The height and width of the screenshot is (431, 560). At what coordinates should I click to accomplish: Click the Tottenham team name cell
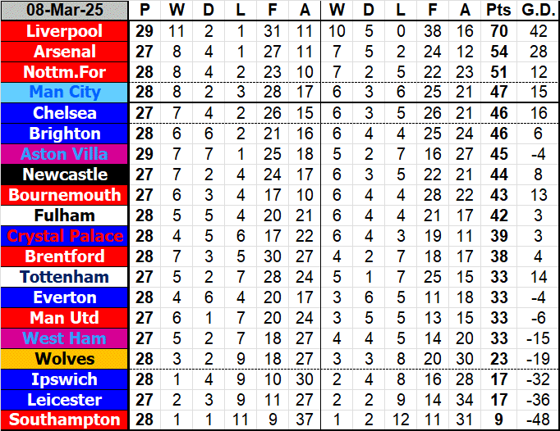point(65,277)
